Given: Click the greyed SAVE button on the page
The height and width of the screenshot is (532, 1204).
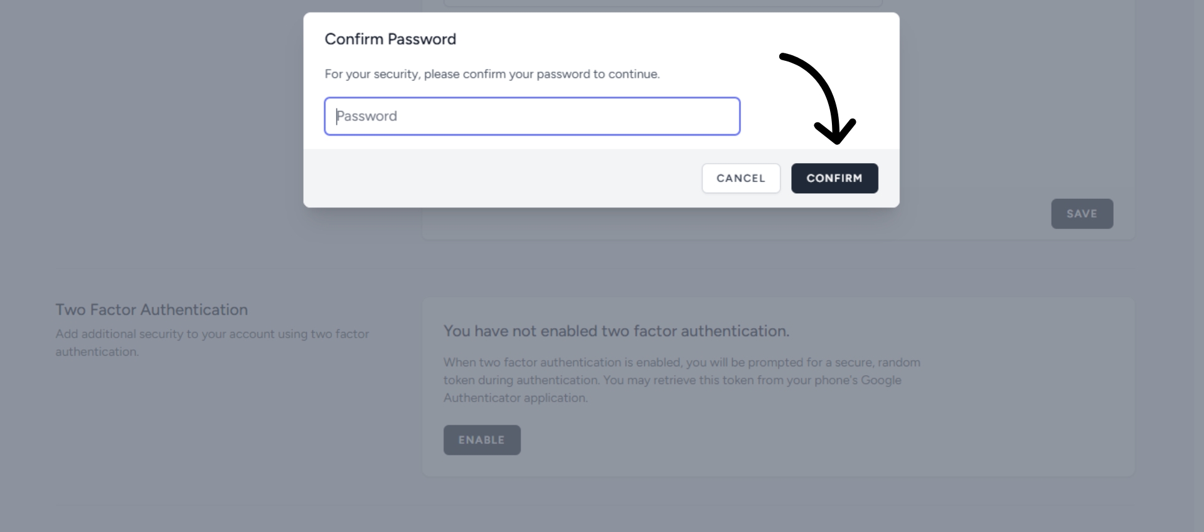Looking at the screenshot, I should [x=1082, y=213].
